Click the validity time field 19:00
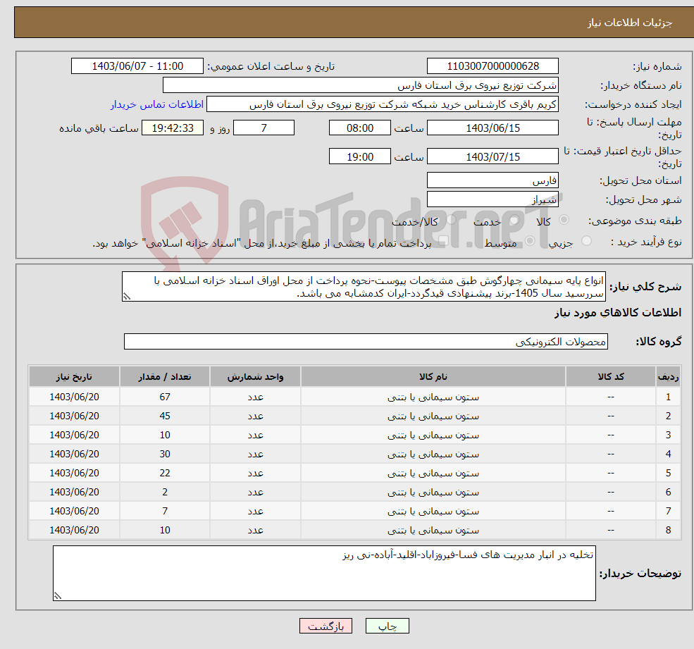Screen dimensions: 694x649 tap(360, 156)
